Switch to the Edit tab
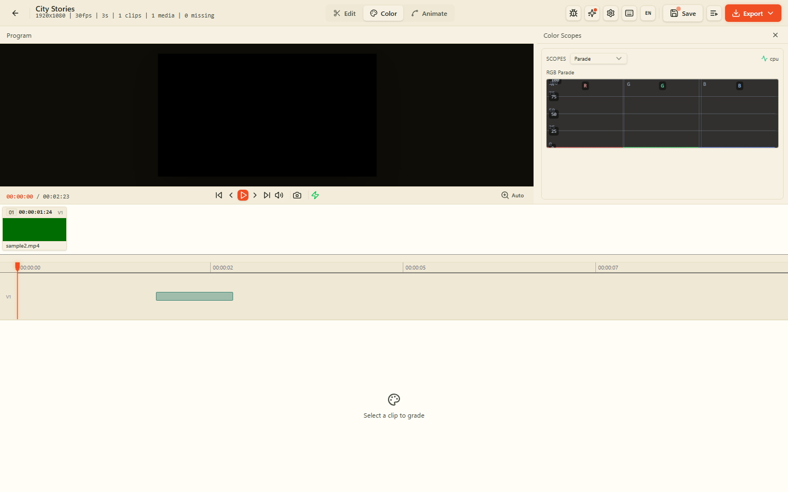Viewport: 788px width, 492px height. (x=345, y=13)
